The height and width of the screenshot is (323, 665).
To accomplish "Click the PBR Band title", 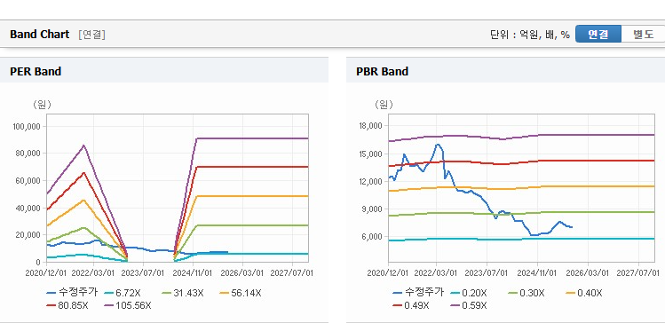I will click(x=382, y=71).
